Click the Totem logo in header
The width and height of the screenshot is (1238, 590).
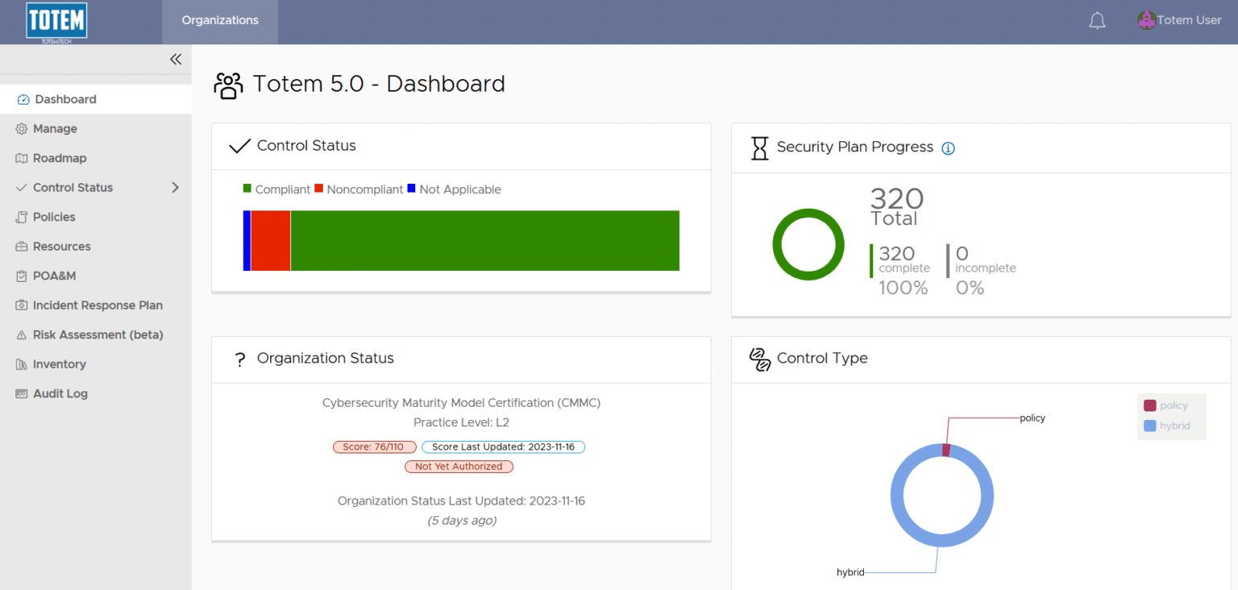(56, 22)
